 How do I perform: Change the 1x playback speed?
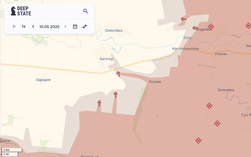click(x=23, y=27)
